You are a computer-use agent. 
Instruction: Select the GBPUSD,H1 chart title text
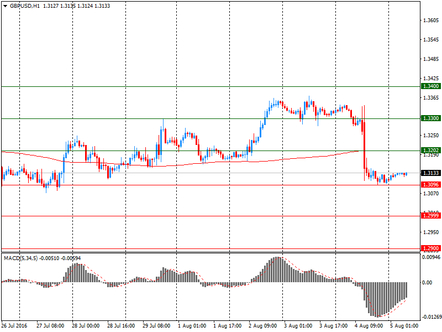[25, 6]
